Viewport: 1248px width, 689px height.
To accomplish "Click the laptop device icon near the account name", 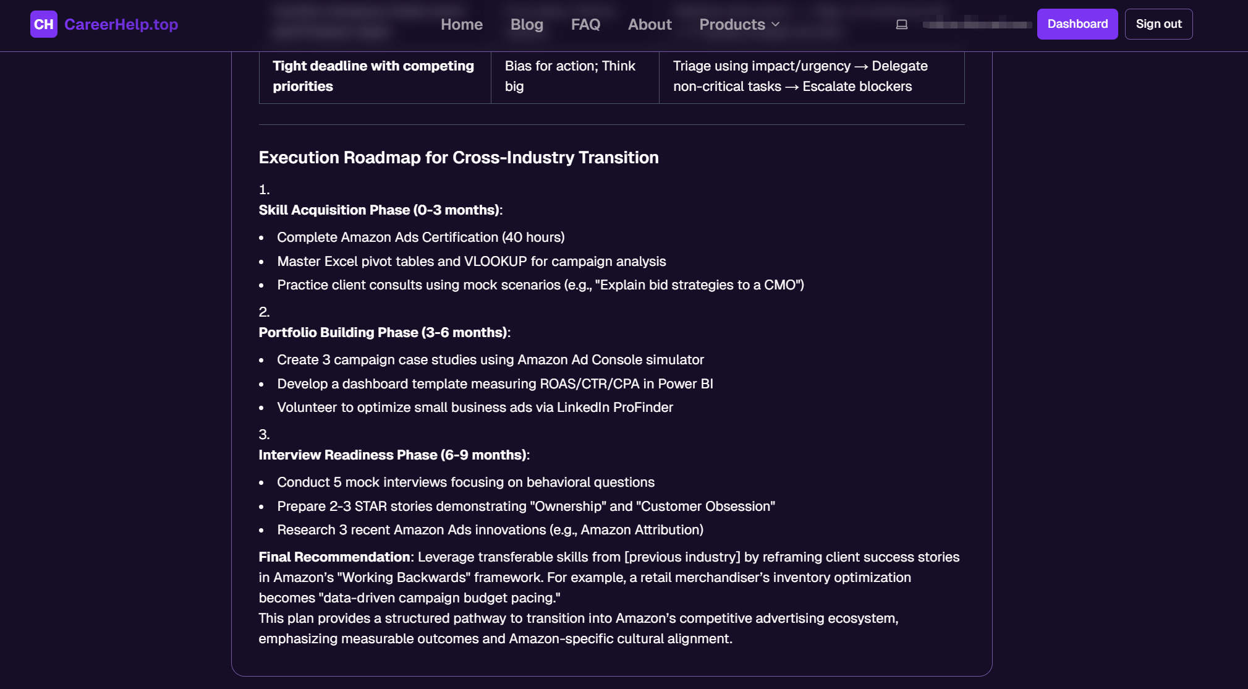I will pyautogui.click(x=902, y=25).
